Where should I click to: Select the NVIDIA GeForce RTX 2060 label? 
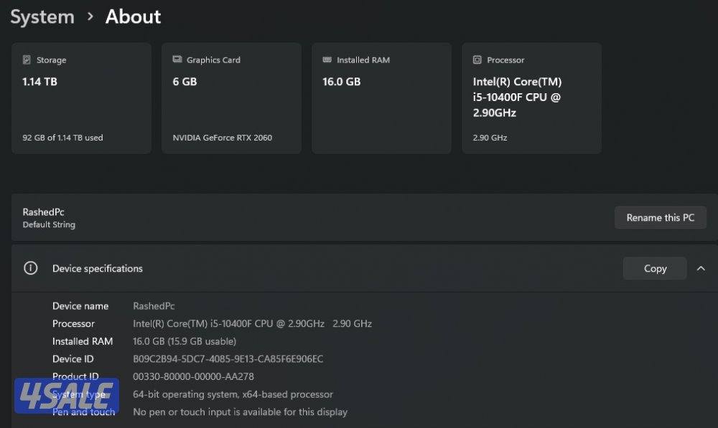(x=223, y=138)
